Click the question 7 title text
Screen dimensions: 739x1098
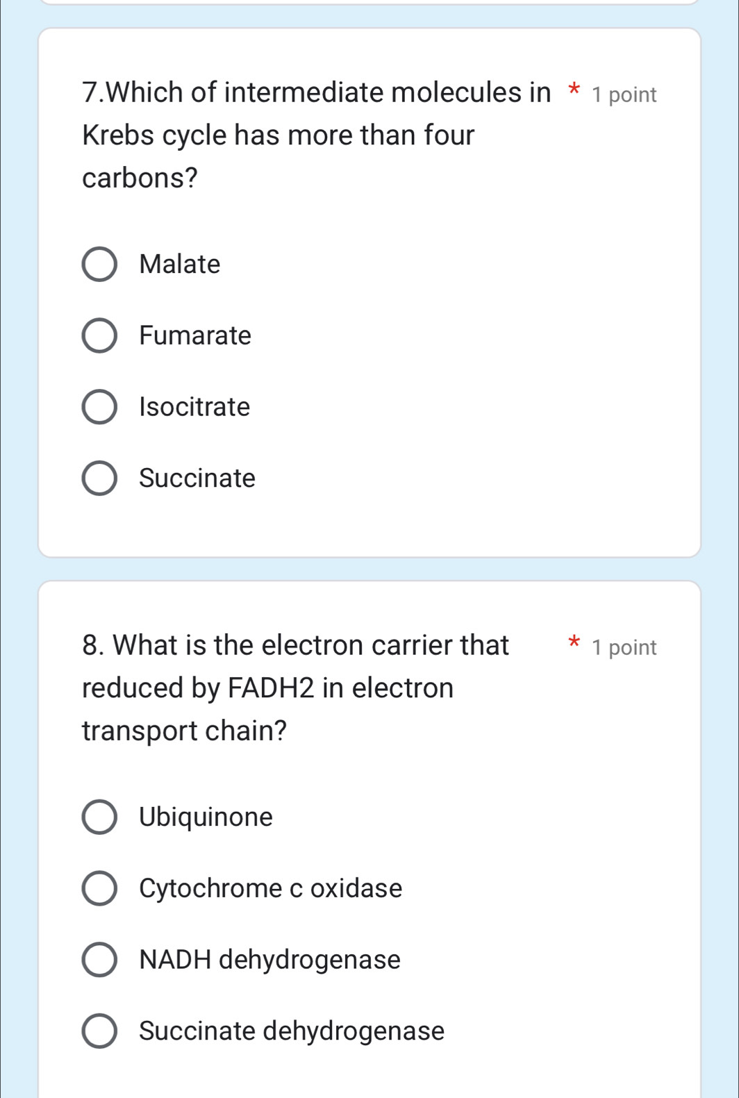[278, 135]
